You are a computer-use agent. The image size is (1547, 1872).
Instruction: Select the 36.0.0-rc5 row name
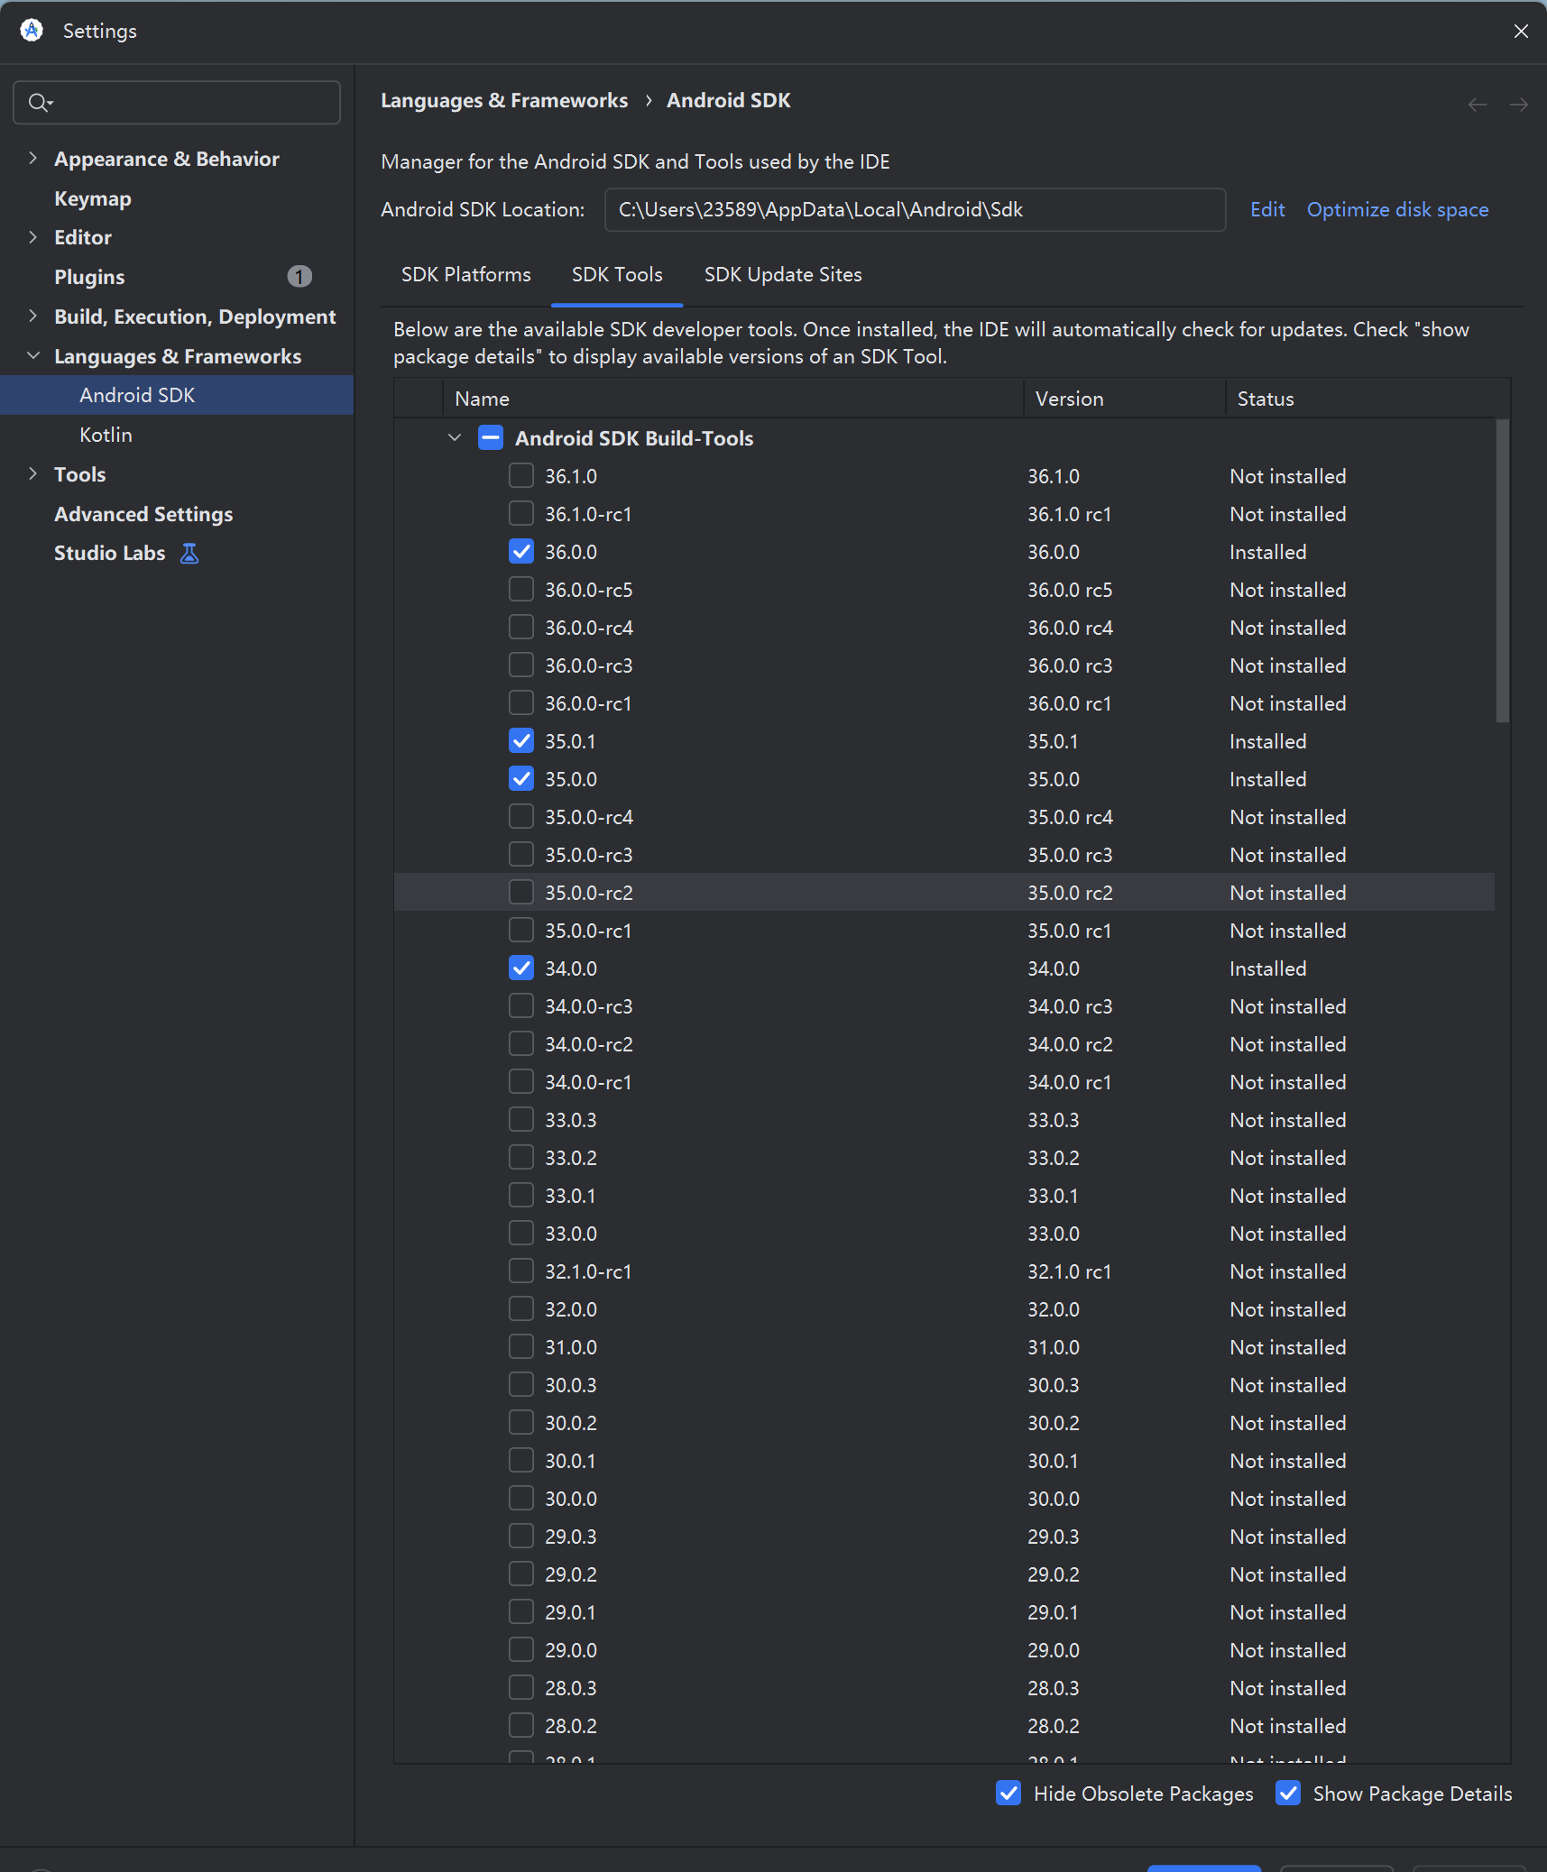click(x=589, y=590)
